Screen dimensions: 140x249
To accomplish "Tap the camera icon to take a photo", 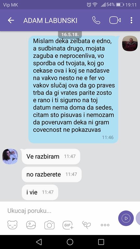I will 49,225.
